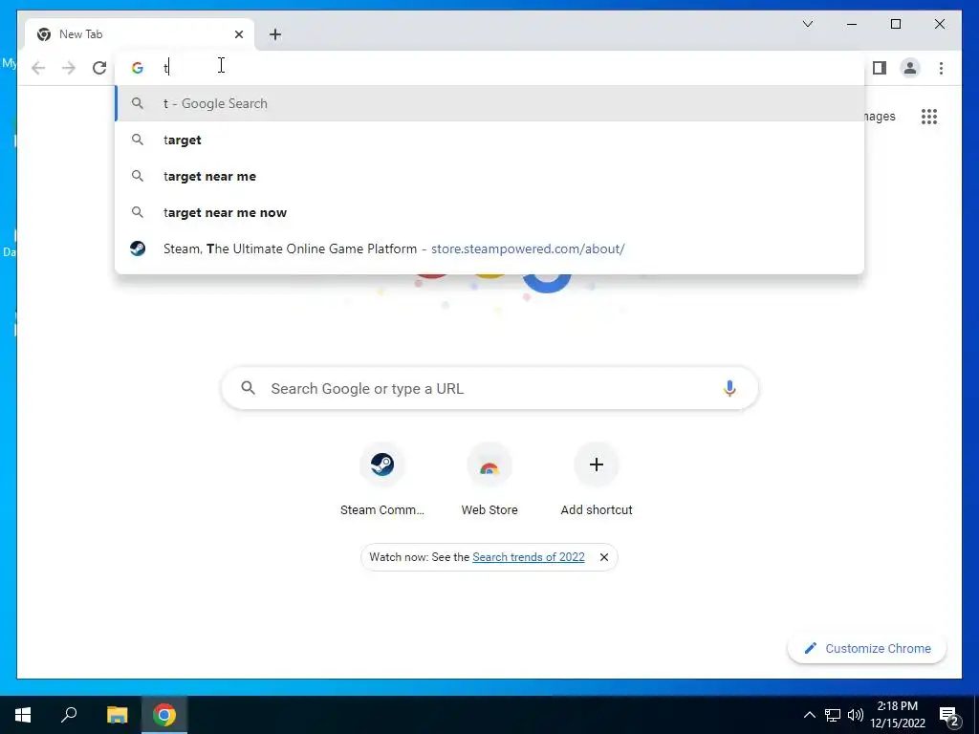979x734 pixels.
Task: Dismiss the Search trends promo
Action: pyautogui.click(x=604, y=557)
